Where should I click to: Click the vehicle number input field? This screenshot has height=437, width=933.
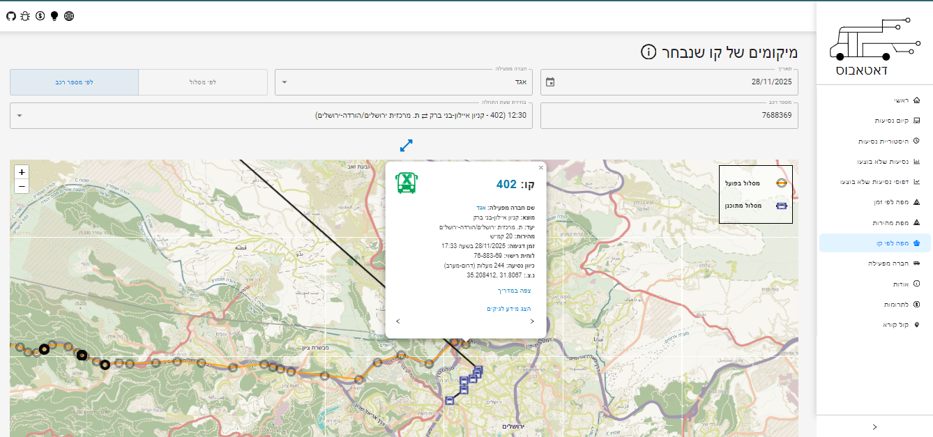coord(669,116)
